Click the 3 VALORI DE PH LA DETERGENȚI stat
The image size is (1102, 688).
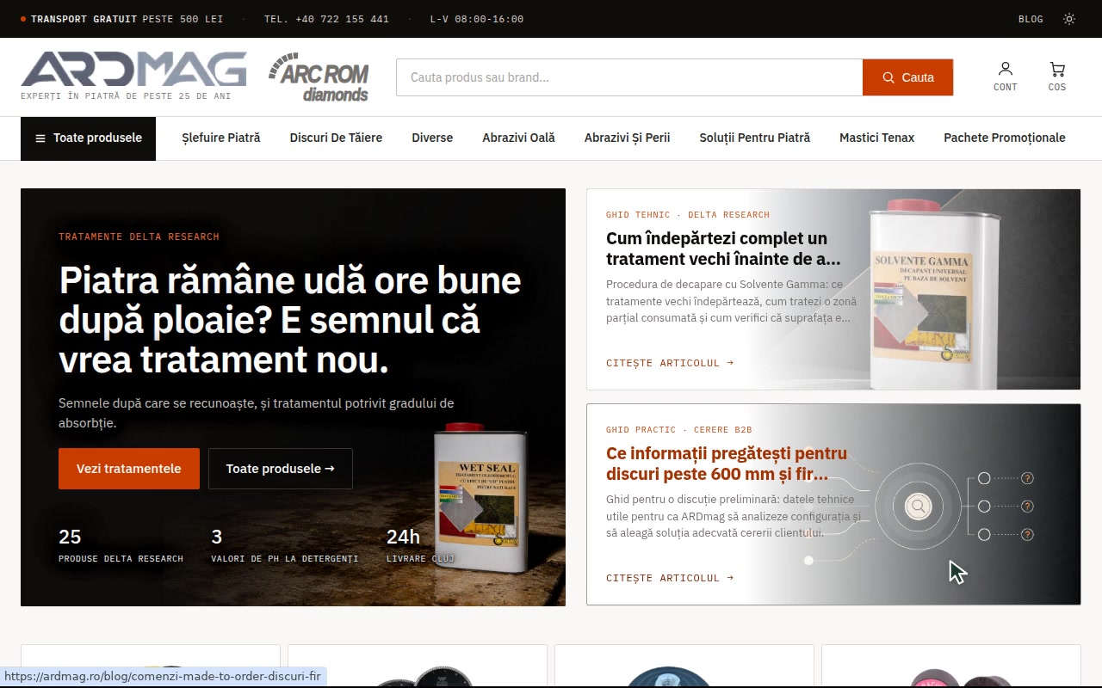(x=284, y=545)
